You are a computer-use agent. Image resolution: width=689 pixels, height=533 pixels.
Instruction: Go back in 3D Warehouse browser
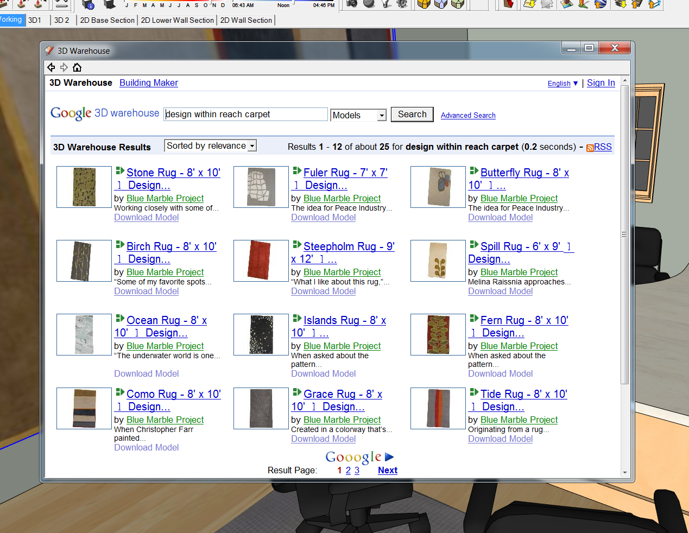[x=51, y=67]
